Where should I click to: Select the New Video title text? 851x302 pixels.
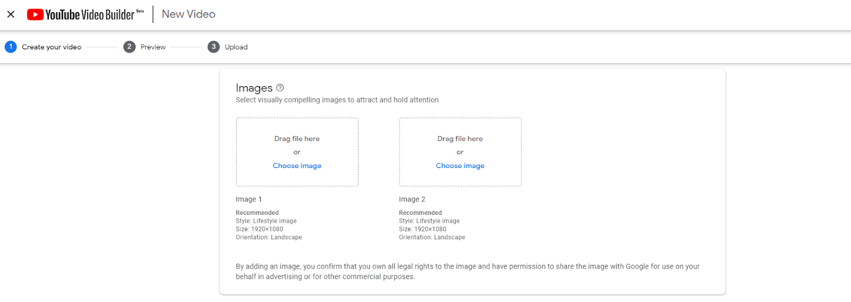click(x=188, y=14)
